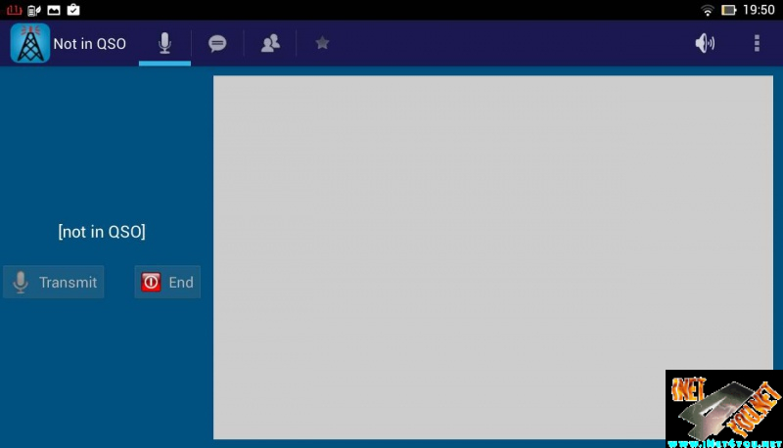Open the text chat message tab
This screenshot has height=448, width=783.
click(217, 44)
